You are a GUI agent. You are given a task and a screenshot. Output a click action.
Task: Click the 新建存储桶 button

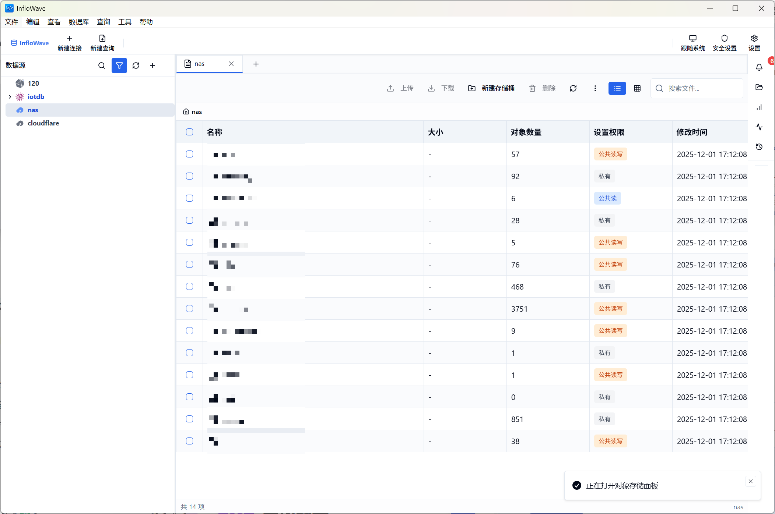point(491,88)
